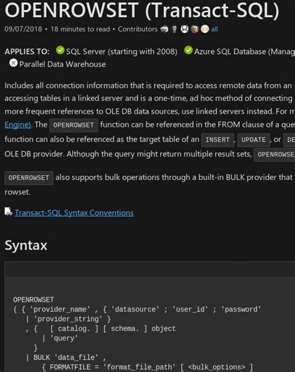Click the fourth contributor avatar photo
This screenshot has height=372, width=295.
[x=195, y=29]
